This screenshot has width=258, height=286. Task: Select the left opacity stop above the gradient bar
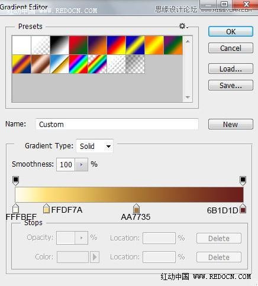15,181
